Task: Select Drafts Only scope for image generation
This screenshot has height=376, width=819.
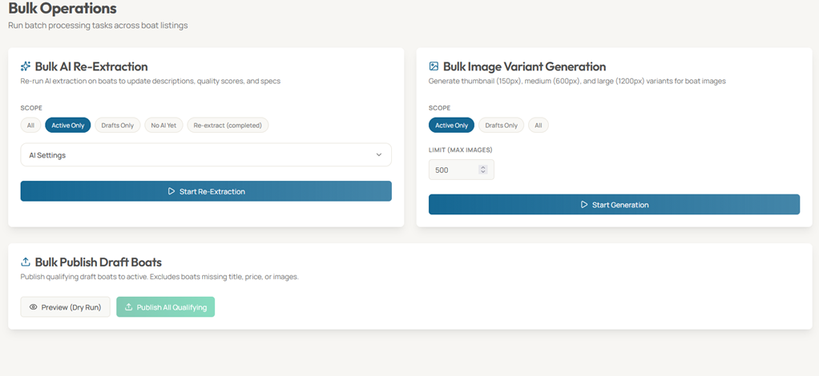Action: [x=502, y=126]
